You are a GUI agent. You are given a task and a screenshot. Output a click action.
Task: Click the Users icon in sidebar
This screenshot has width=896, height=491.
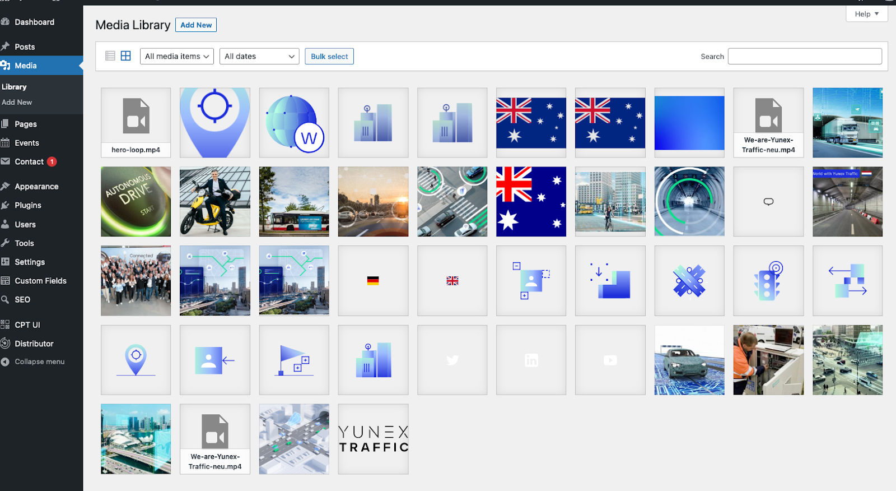pos(6,224)
